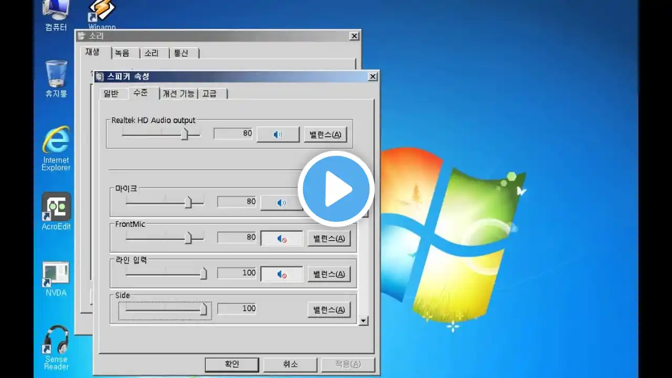This screenshot has width=672, height=378.
Task: Open the 개선 기능 tab
Action: pos(178,93)
